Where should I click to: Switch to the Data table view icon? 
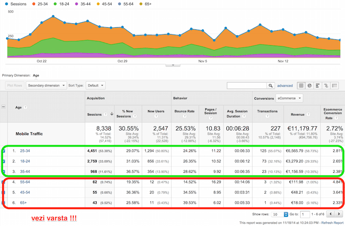point(301,85)
